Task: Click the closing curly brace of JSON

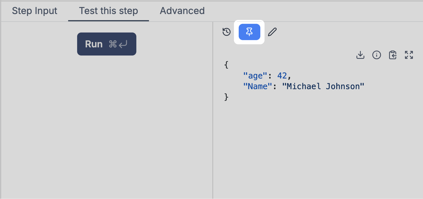Action: click(227, 97)
